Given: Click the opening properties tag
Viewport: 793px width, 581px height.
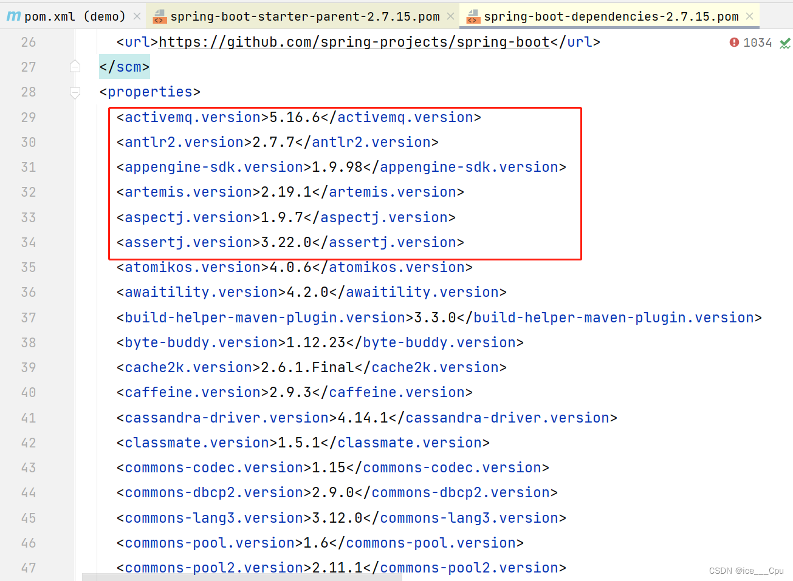Looking at the screenshot, I should 150,92.
